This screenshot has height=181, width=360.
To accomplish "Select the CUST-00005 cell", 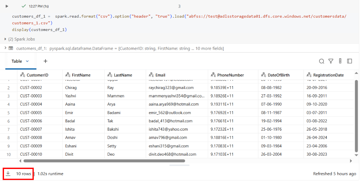I will point(31,113).
